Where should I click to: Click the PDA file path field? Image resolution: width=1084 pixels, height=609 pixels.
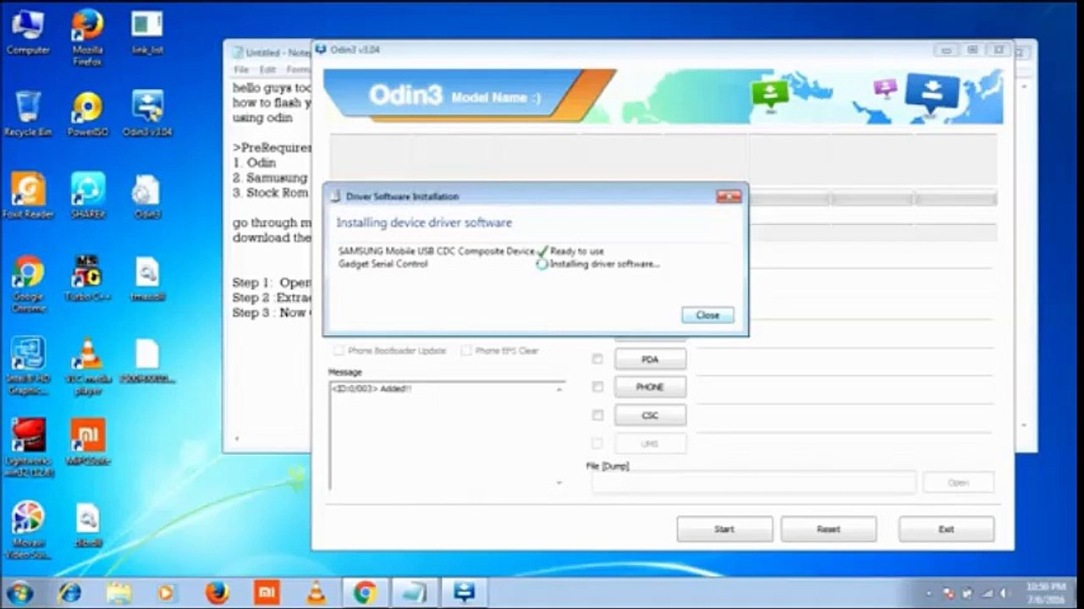point(844,360)
